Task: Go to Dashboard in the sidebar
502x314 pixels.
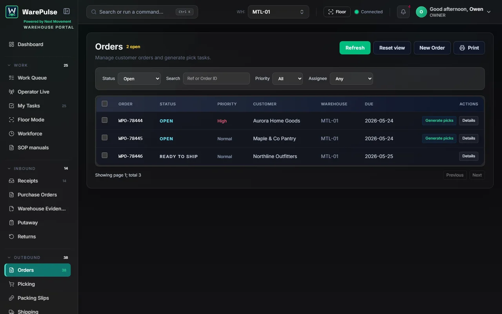Action: 38,44
